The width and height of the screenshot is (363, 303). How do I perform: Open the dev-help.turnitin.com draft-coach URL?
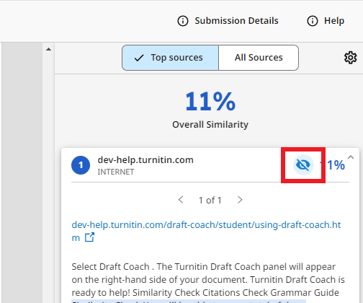[x=206, y=231]
